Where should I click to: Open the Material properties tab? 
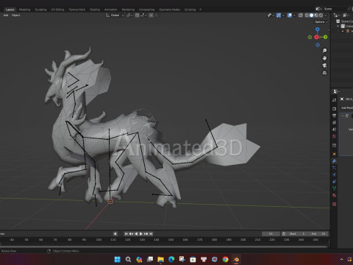(x=335, y=195)
